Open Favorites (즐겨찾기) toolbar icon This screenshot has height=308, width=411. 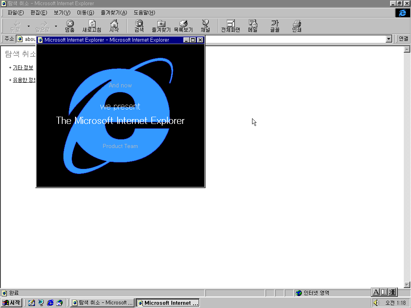[x=161, y=26]
